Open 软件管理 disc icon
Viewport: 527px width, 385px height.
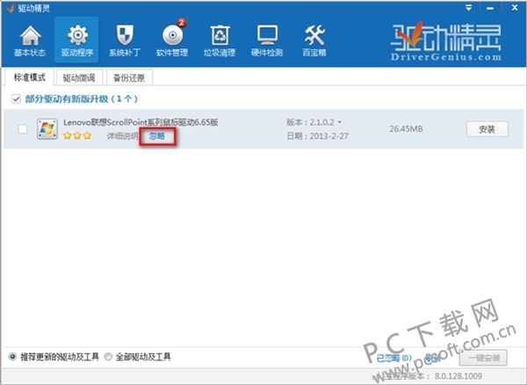tap(172, 35)
